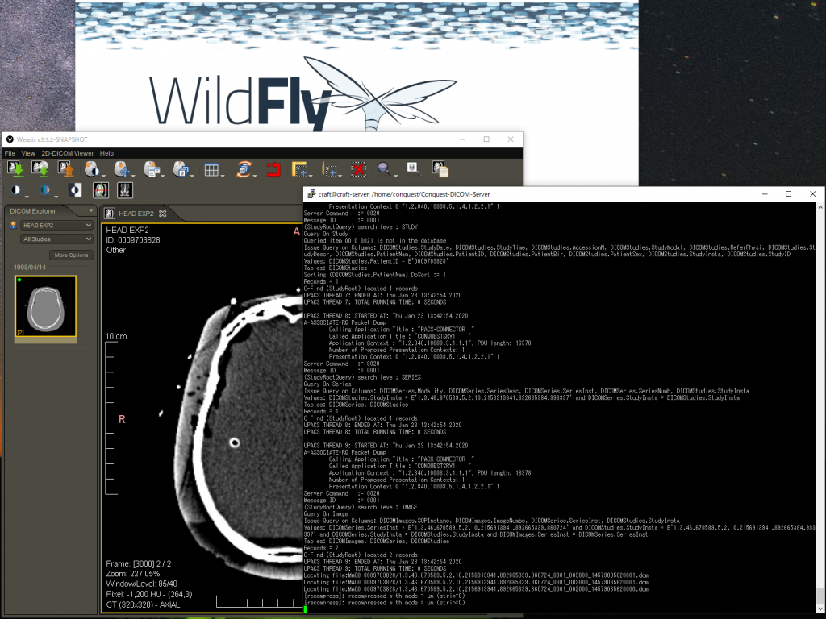The width and height of the screenshot is (826, 619).
Task: Open the DICOM metadata information icon
Action: click(x=440, y=169)
